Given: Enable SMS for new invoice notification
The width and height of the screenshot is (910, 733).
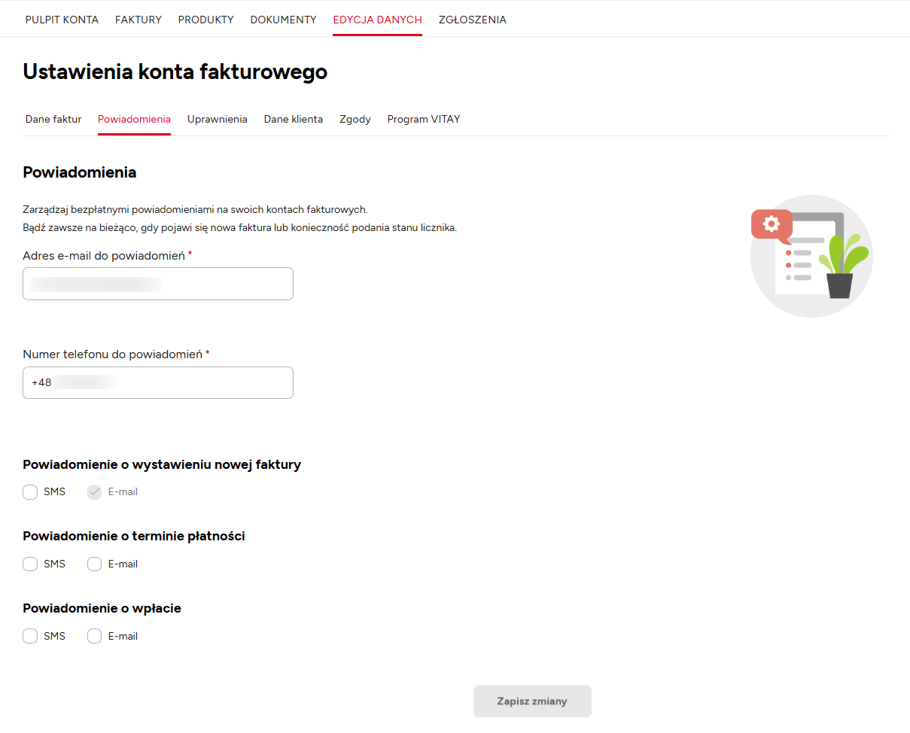Looking at the screenshot, I should point(30,492).
